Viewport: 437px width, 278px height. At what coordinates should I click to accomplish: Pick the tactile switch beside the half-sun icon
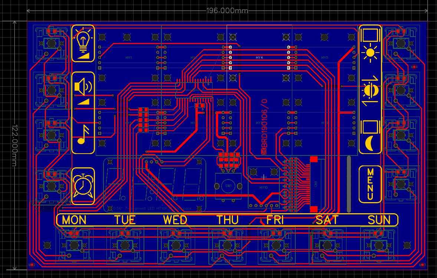[x=401, y=90]
